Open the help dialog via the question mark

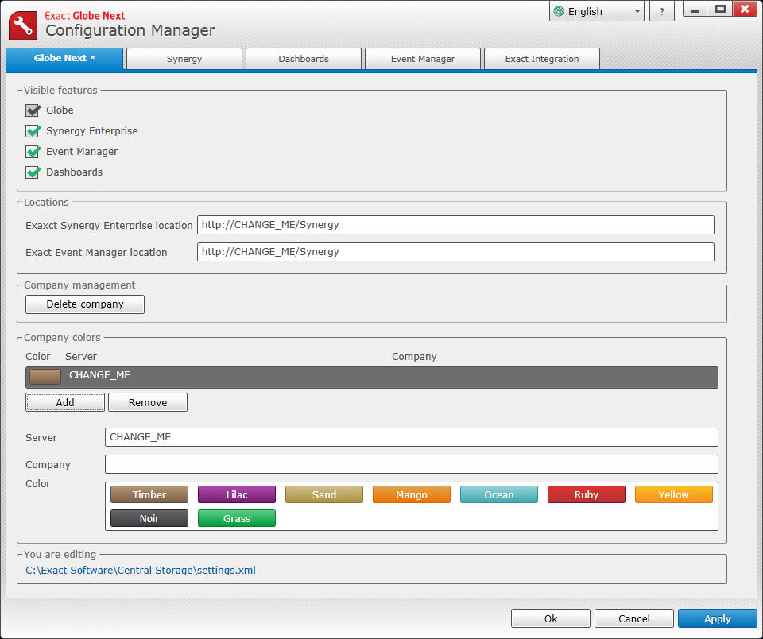(x=662, y=10)
